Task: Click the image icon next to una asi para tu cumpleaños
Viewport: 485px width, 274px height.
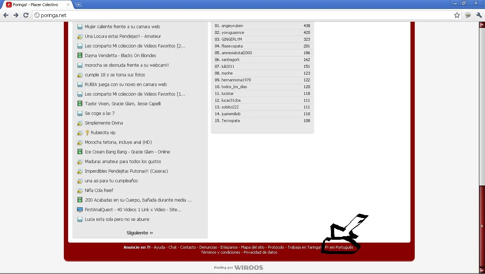Action: point(80,181)
